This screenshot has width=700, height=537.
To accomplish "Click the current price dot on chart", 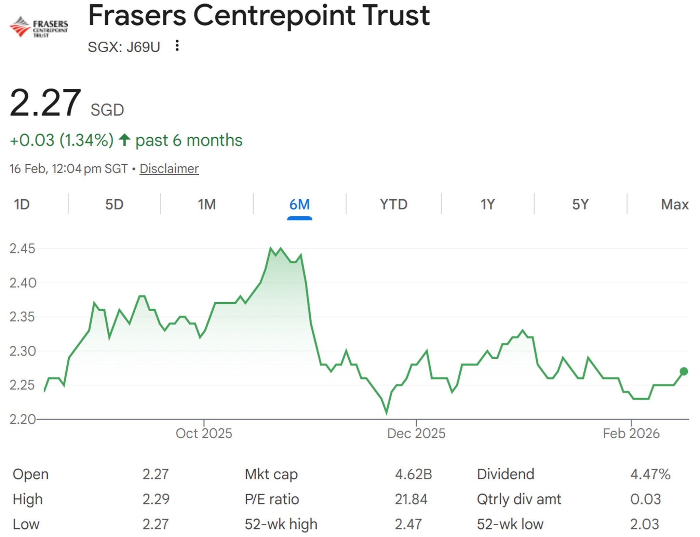I will pos(684,371).
